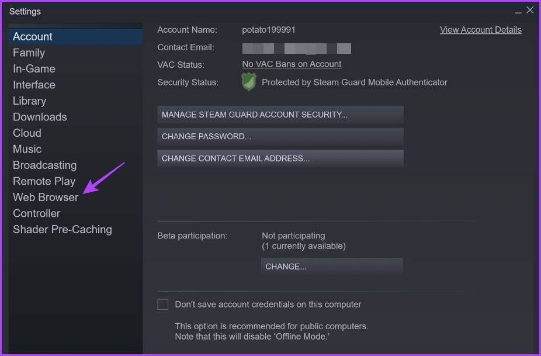Close the Settings window
This screenshot has height=356, width=541.
[x=530, y=11]
